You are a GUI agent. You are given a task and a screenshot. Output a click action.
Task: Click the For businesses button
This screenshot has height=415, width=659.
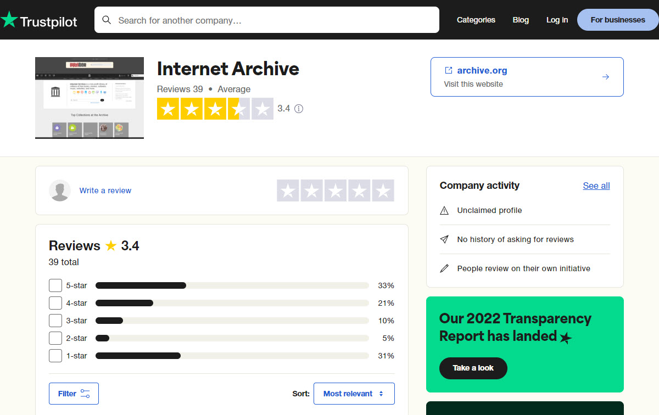[617, 20]
